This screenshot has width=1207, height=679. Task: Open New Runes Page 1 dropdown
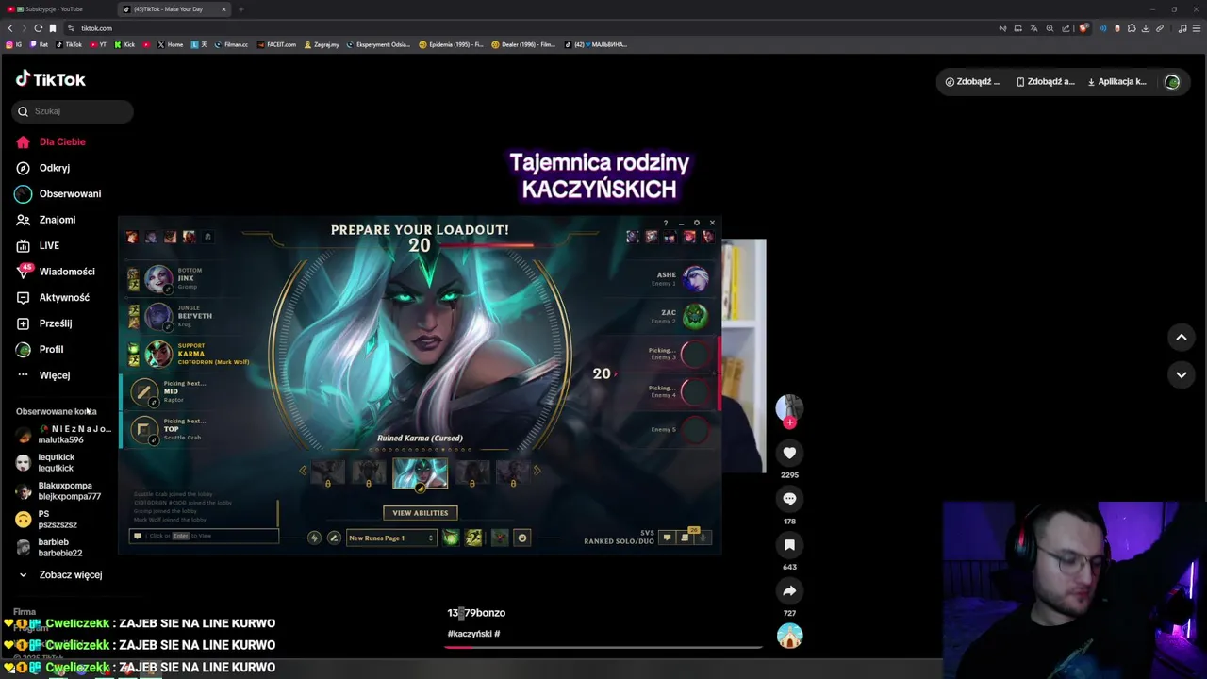[x=390, y=538]
